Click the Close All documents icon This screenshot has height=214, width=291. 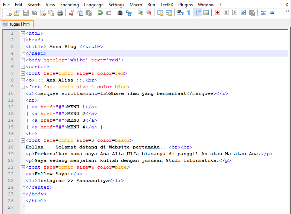point(51,13)
